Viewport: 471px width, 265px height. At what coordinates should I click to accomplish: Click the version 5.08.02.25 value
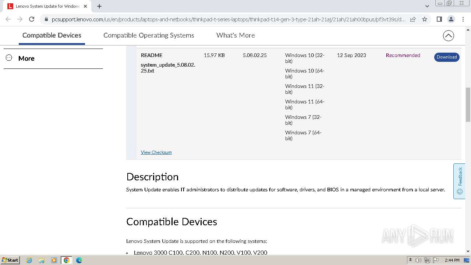255,55
